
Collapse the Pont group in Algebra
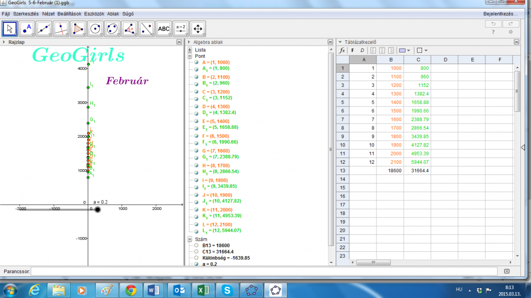[x=190, y=56]
